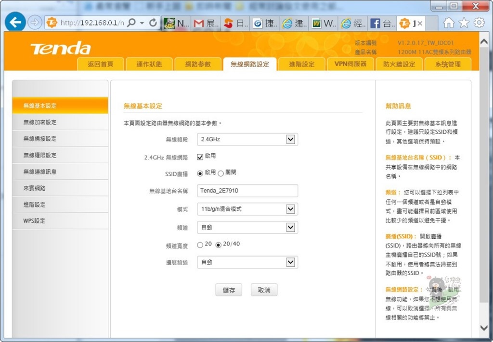The height and width of the screenshot is (342, 493).
Task: Toggle the 2.4GHz 無線網路 啟用 checkbox
Action: click(200, 156)
